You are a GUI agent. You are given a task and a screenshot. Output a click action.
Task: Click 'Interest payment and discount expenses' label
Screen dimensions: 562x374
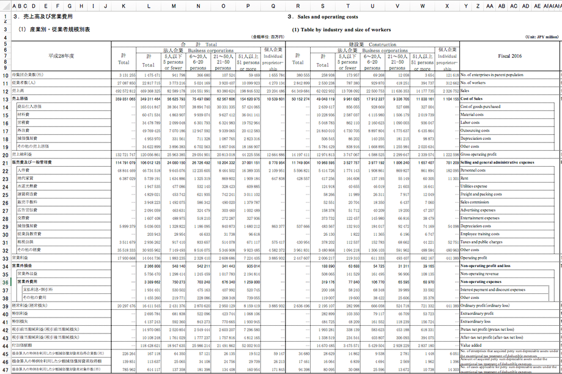pos(492,290)
